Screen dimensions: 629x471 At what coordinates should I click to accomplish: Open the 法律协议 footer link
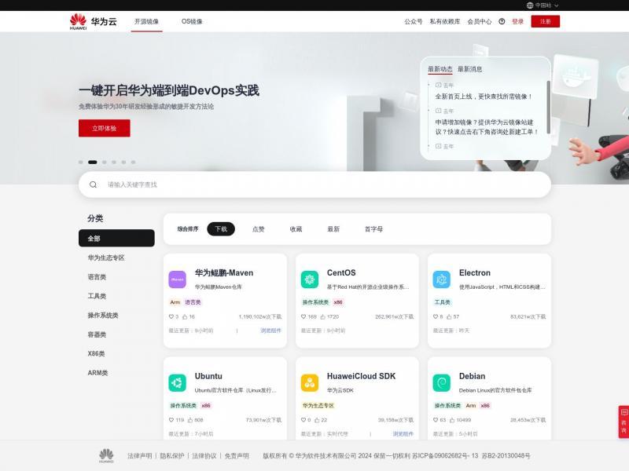click(204, 456)
